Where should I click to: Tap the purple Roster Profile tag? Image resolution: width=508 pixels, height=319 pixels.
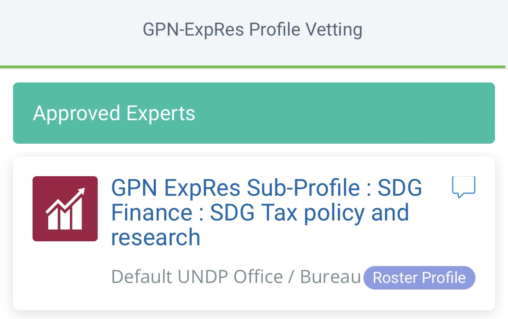tap(419, 277)
